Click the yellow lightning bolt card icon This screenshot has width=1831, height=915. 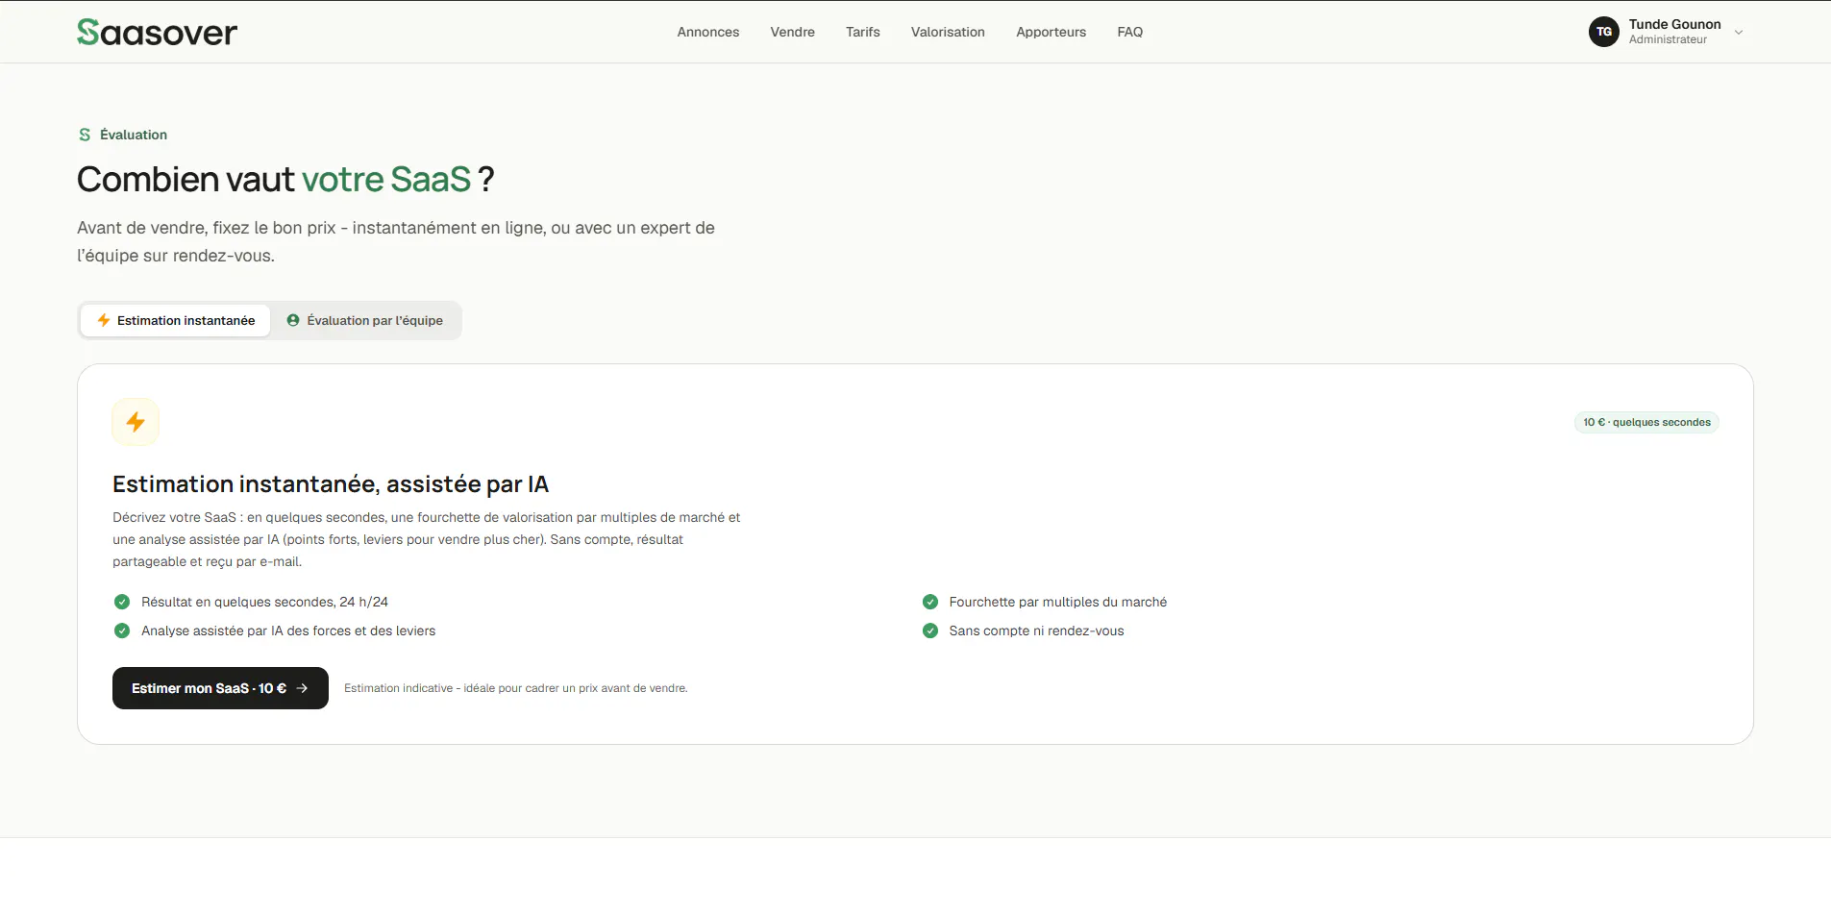pyautogui.click(x=136, y=422)
